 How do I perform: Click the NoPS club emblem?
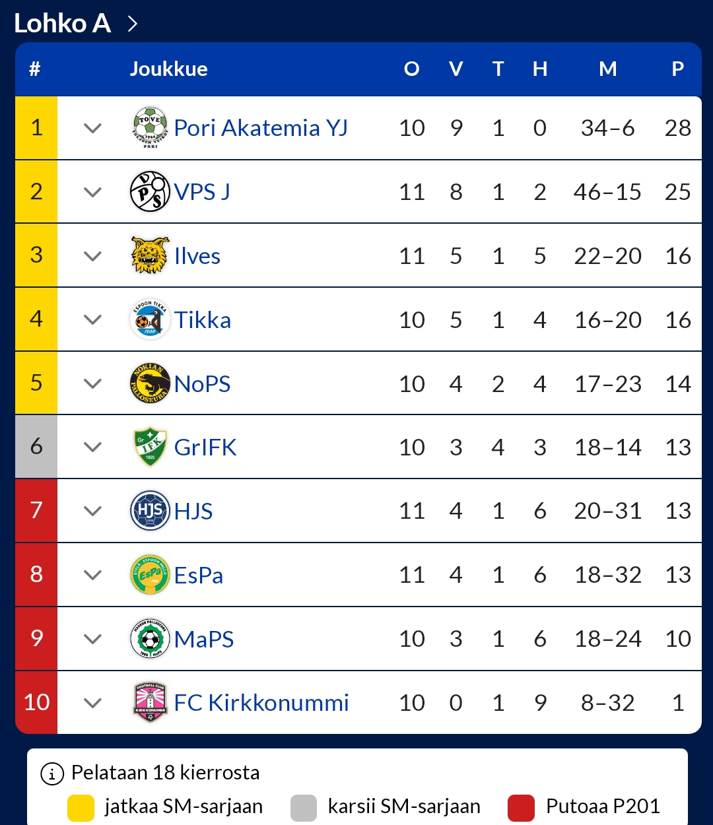150,383
